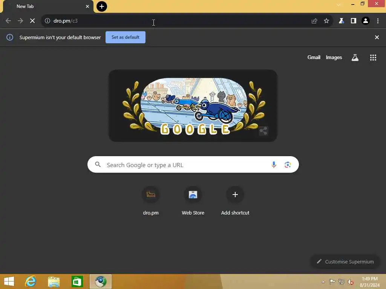Screen dimensions: 386x289
Task: Bookmark this tab with the star icon
Action: pos(326,21)
